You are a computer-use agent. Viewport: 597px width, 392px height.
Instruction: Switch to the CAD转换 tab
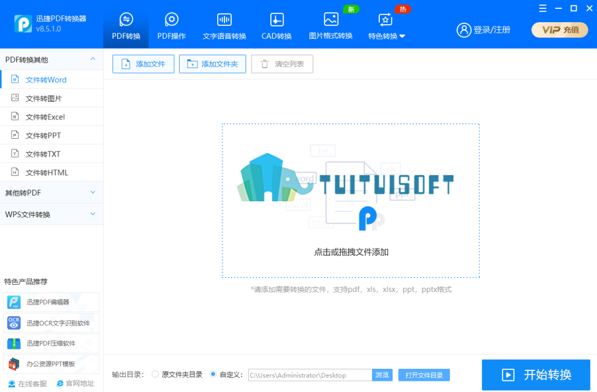(276, 25)
